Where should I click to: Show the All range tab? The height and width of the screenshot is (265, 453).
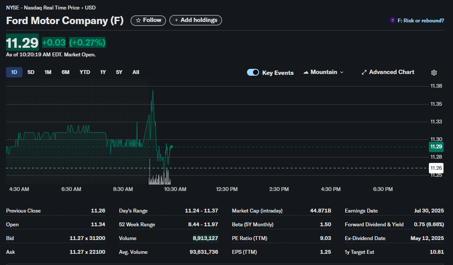[136, 72]
